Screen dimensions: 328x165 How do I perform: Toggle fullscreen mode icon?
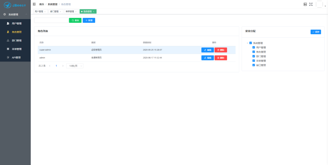tap(311, 4)
